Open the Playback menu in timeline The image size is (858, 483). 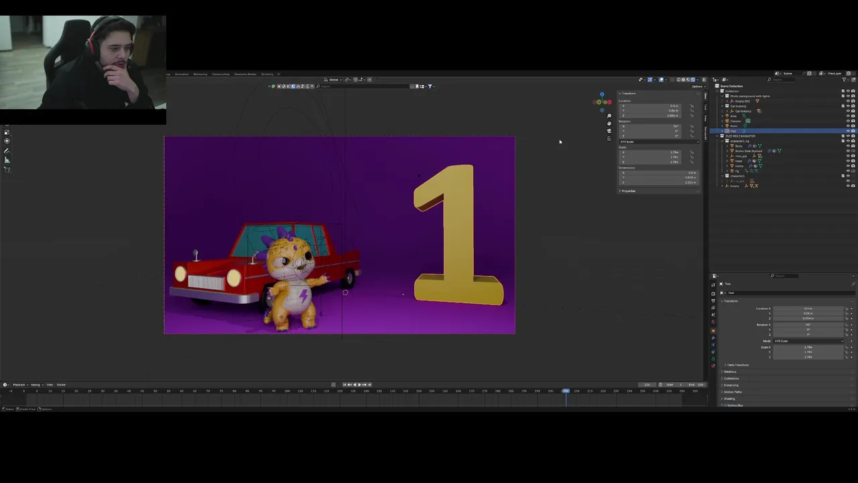click(x=20, y=384)
